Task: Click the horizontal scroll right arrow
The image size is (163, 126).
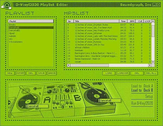Action: 150,65
